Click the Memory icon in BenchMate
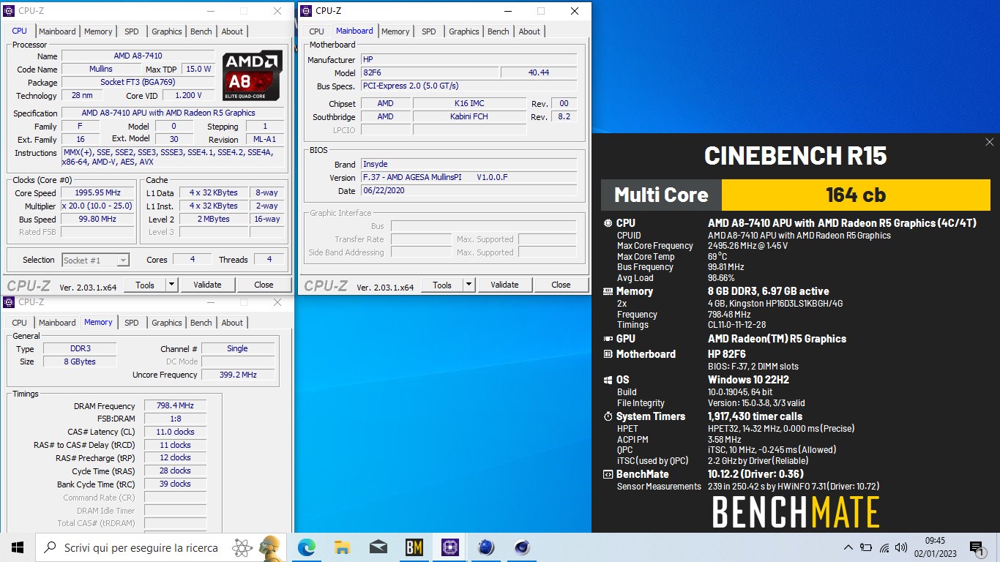The image size is (1000, 562). [x=608, y=291]
